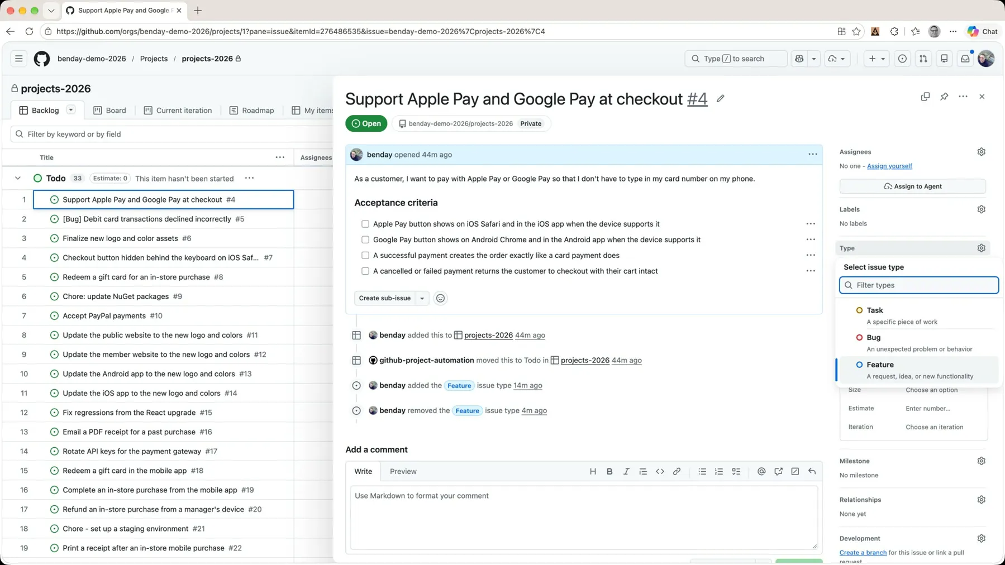Edit relationships with the gear icon
Viewport: 1005px width, 565px height.
pos(981,500)
